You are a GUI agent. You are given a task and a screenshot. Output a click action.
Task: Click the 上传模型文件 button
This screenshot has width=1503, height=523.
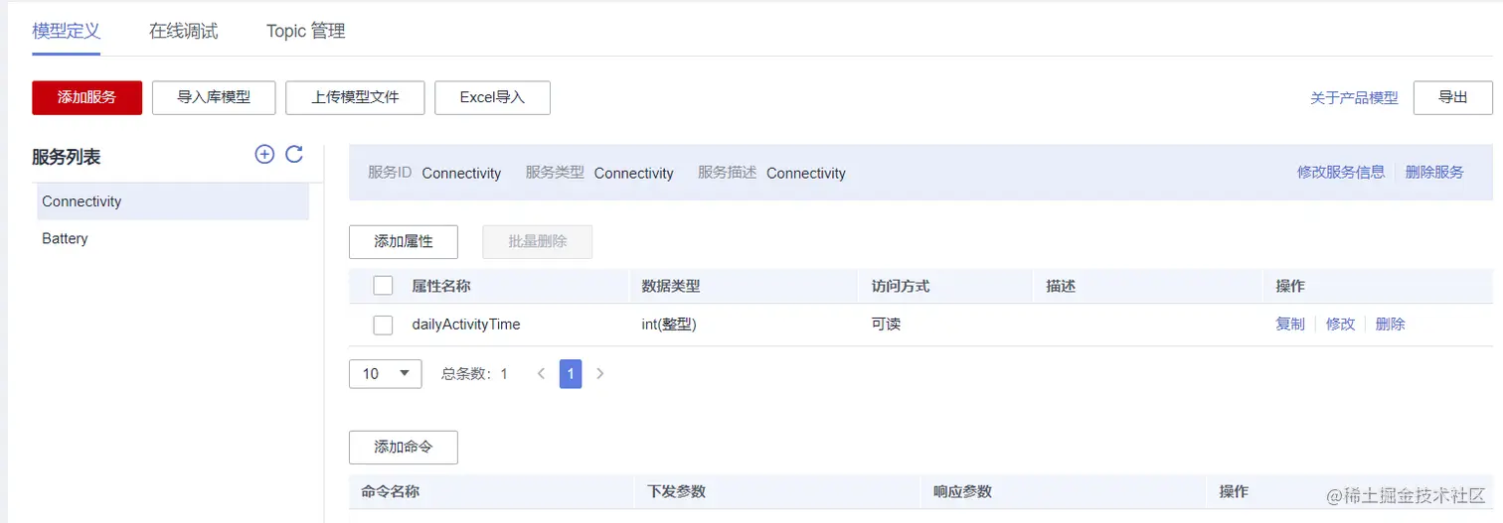[355, 97]
